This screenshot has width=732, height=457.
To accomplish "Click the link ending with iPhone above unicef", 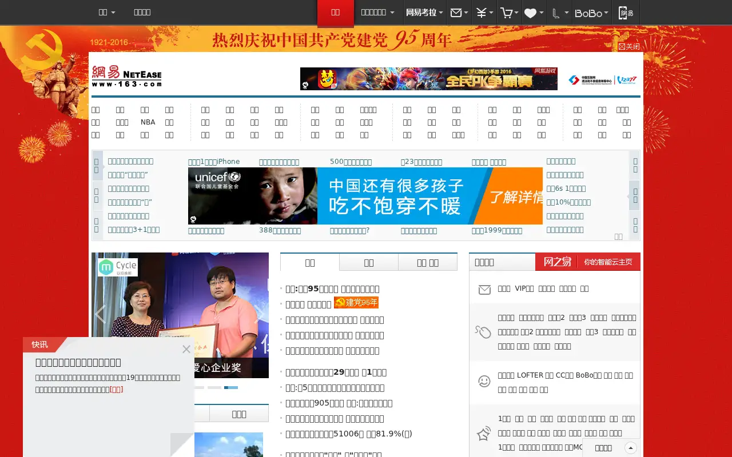I will pos(214,162).
